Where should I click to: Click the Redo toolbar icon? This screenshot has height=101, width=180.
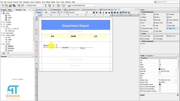point(22,5)
